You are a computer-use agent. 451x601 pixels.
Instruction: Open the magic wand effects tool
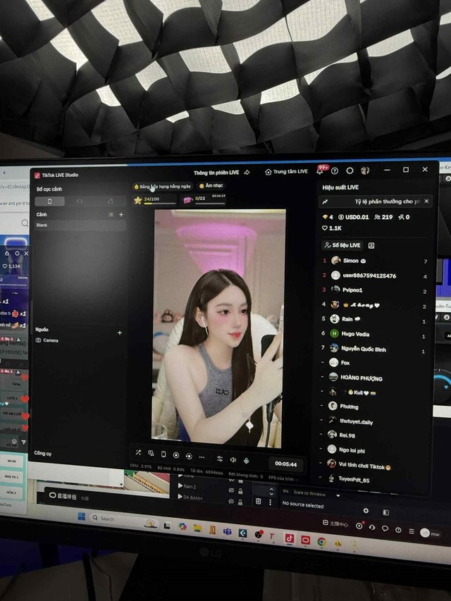coord(138,452)
